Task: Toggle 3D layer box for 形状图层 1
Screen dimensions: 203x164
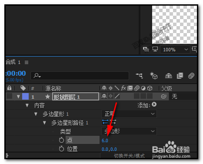Action: (150, 96)
